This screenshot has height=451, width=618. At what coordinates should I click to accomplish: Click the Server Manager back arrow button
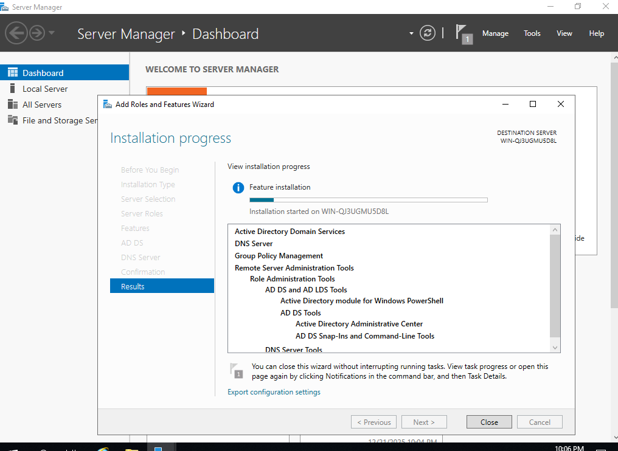pos(16,33)
